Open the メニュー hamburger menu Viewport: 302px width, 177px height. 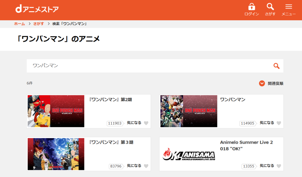288,7
